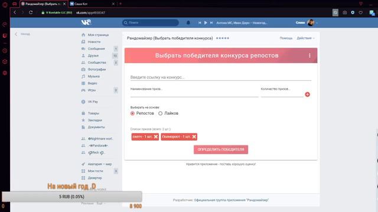Click the Дезертир app icon in sidebar
Screen dimensions: 378x212
point(83,178)
